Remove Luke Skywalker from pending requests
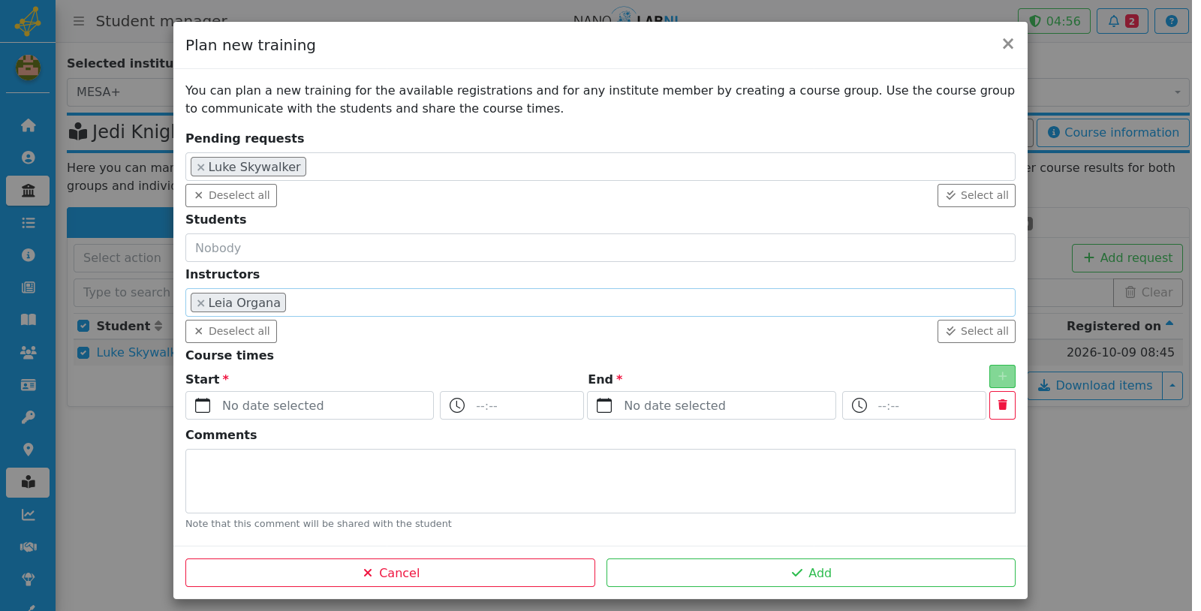Image resolution: width=1201 pixels, height=611 pixels. coord(200,167)
